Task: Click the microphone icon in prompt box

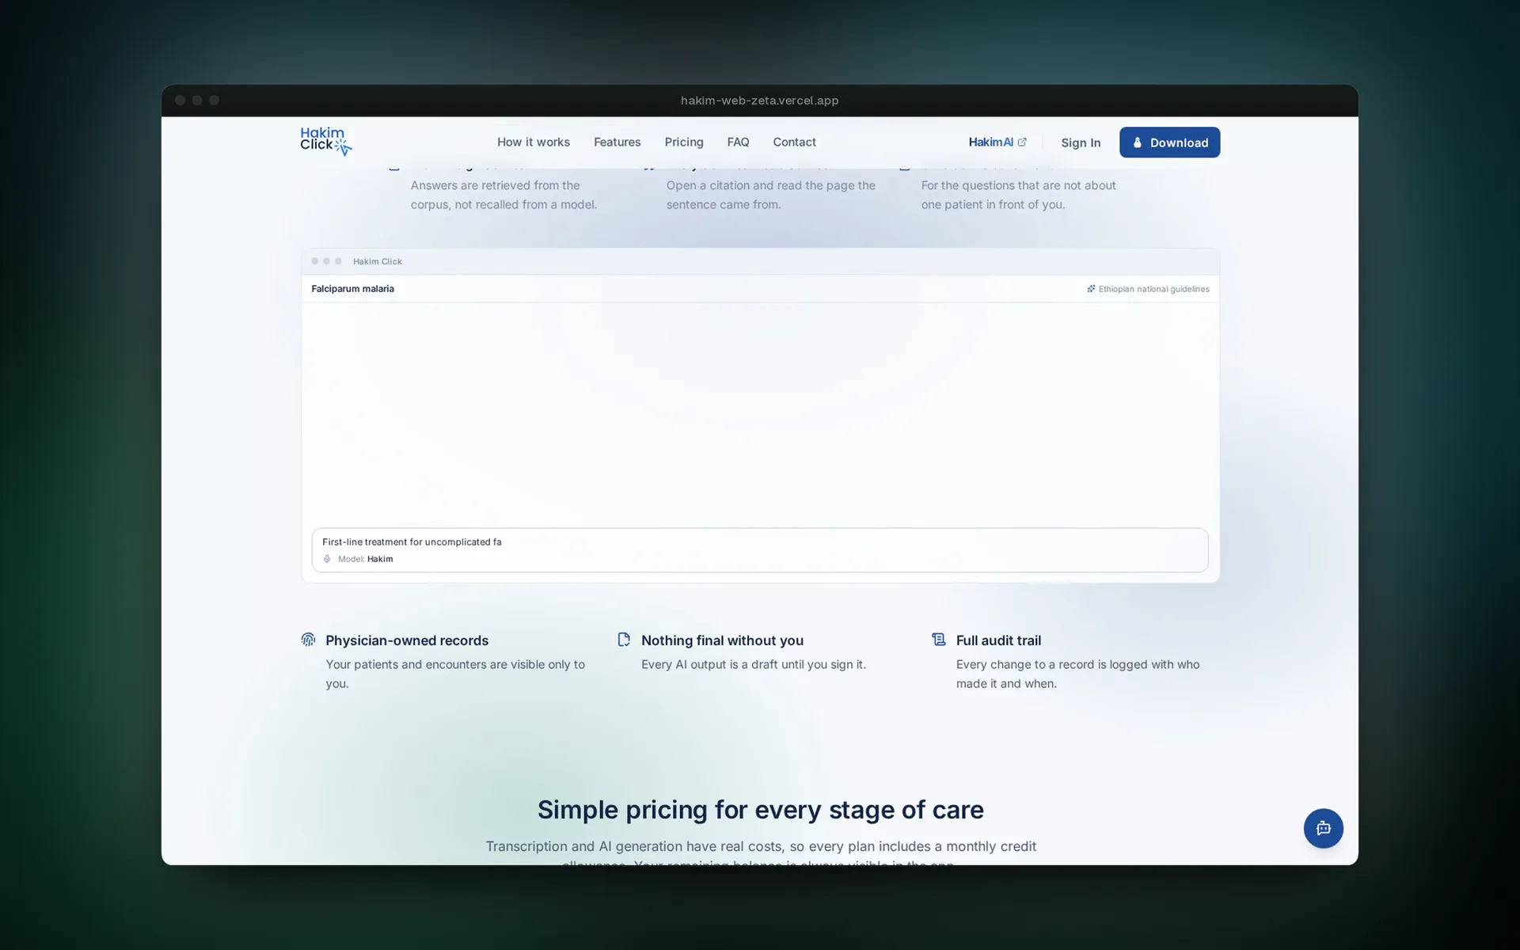Action: [x=327, y=559]
